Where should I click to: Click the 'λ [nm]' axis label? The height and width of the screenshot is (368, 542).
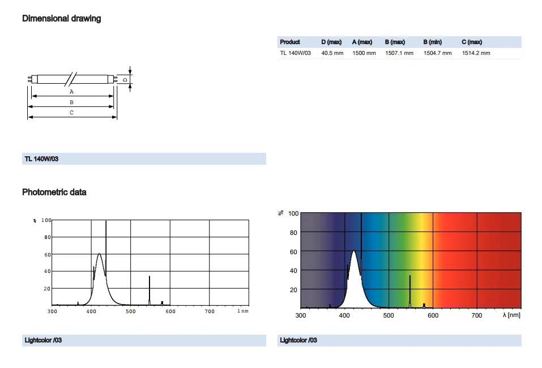pos(511,315)
